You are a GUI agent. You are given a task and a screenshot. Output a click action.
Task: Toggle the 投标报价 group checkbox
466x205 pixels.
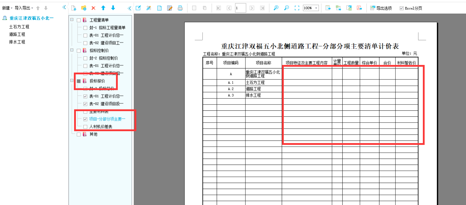click(x=79, y=81)
